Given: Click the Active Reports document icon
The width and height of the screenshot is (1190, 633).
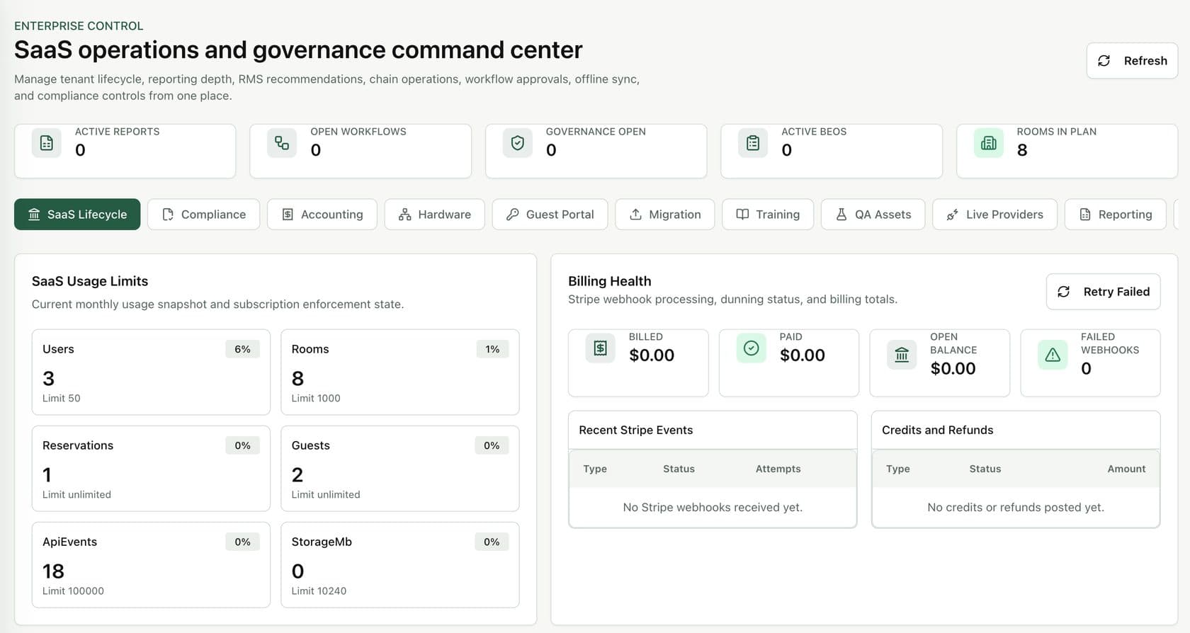Looking at the screenshot, I should tap(46, 143).
